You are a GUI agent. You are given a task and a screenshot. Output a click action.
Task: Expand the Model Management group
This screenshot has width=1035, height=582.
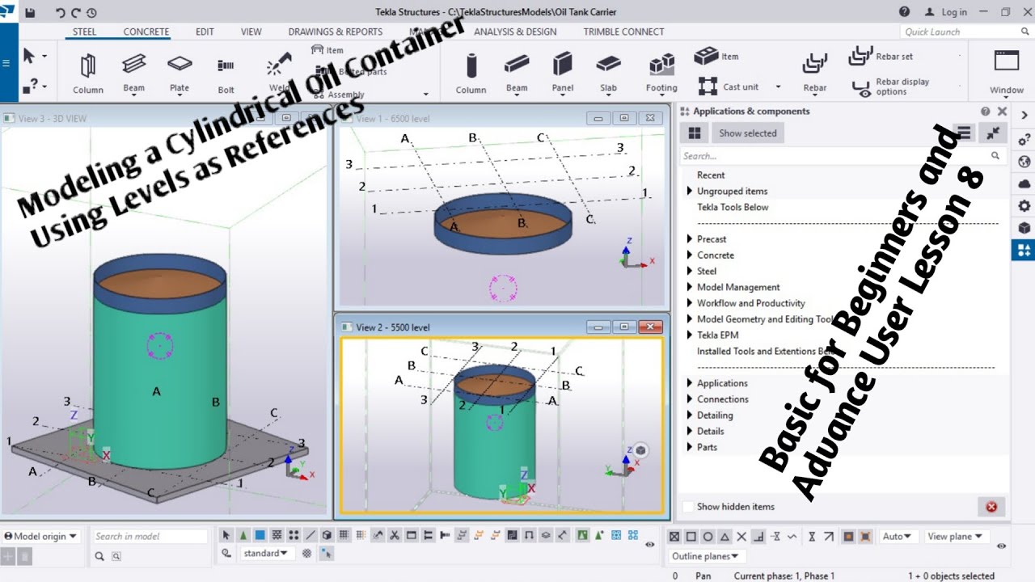[x=690, y=287]
